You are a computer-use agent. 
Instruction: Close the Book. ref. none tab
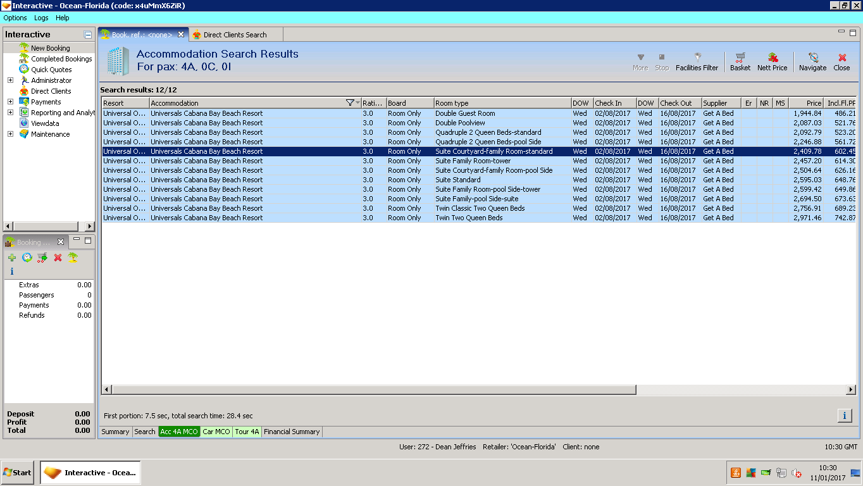[x=181, y=34]
